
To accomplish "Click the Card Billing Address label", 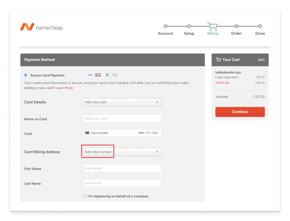I will pyautogui.click(x=42, y=152).
